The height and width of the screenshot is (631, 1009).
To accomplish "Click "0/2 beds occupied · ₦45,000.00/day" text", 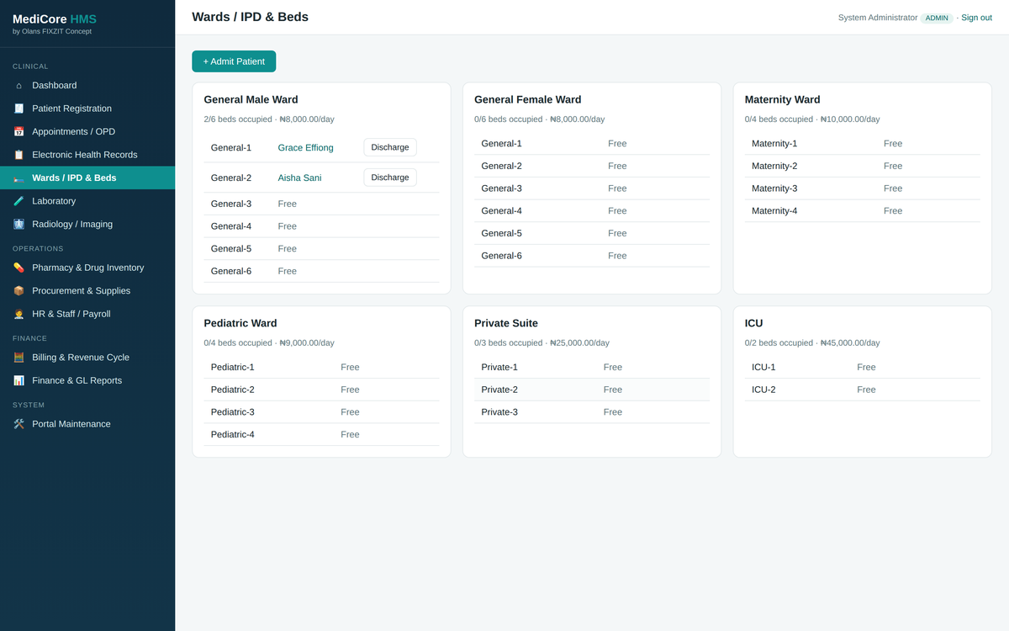I will 812,343.
